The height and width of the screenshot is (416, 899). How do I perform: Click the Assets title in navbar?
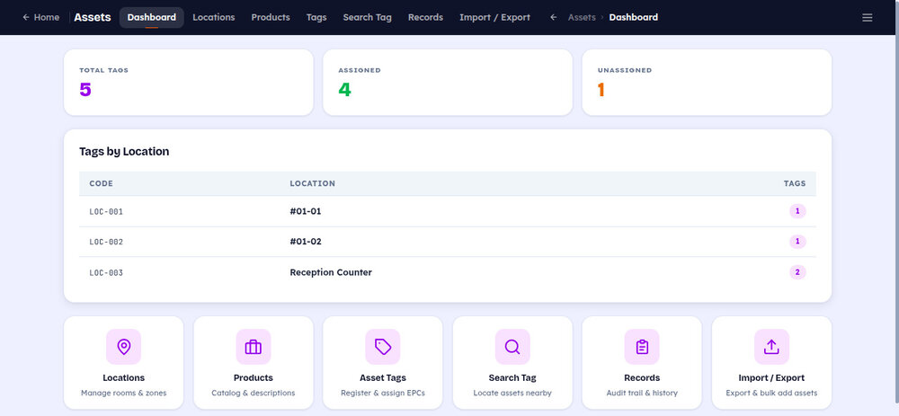[x=93, y=17]
